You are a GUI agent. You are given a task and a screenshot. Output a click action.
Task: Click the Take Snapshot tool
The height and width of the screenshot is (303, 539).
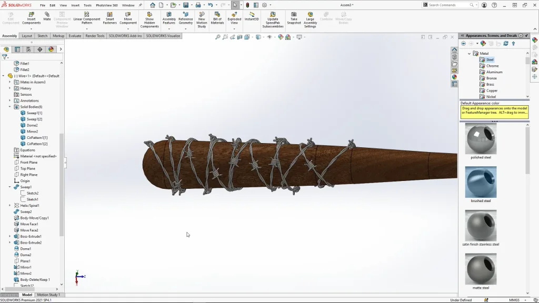294,18
